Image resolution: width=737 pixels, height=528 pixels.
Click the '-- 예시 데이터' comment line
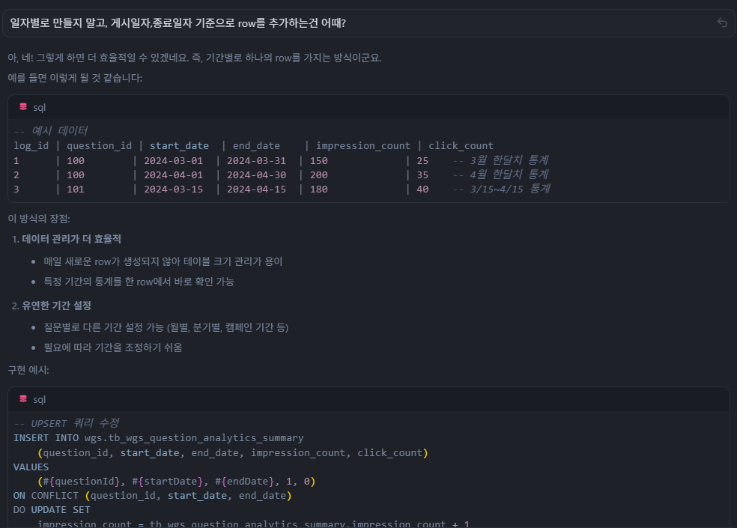tap(50, 131)
